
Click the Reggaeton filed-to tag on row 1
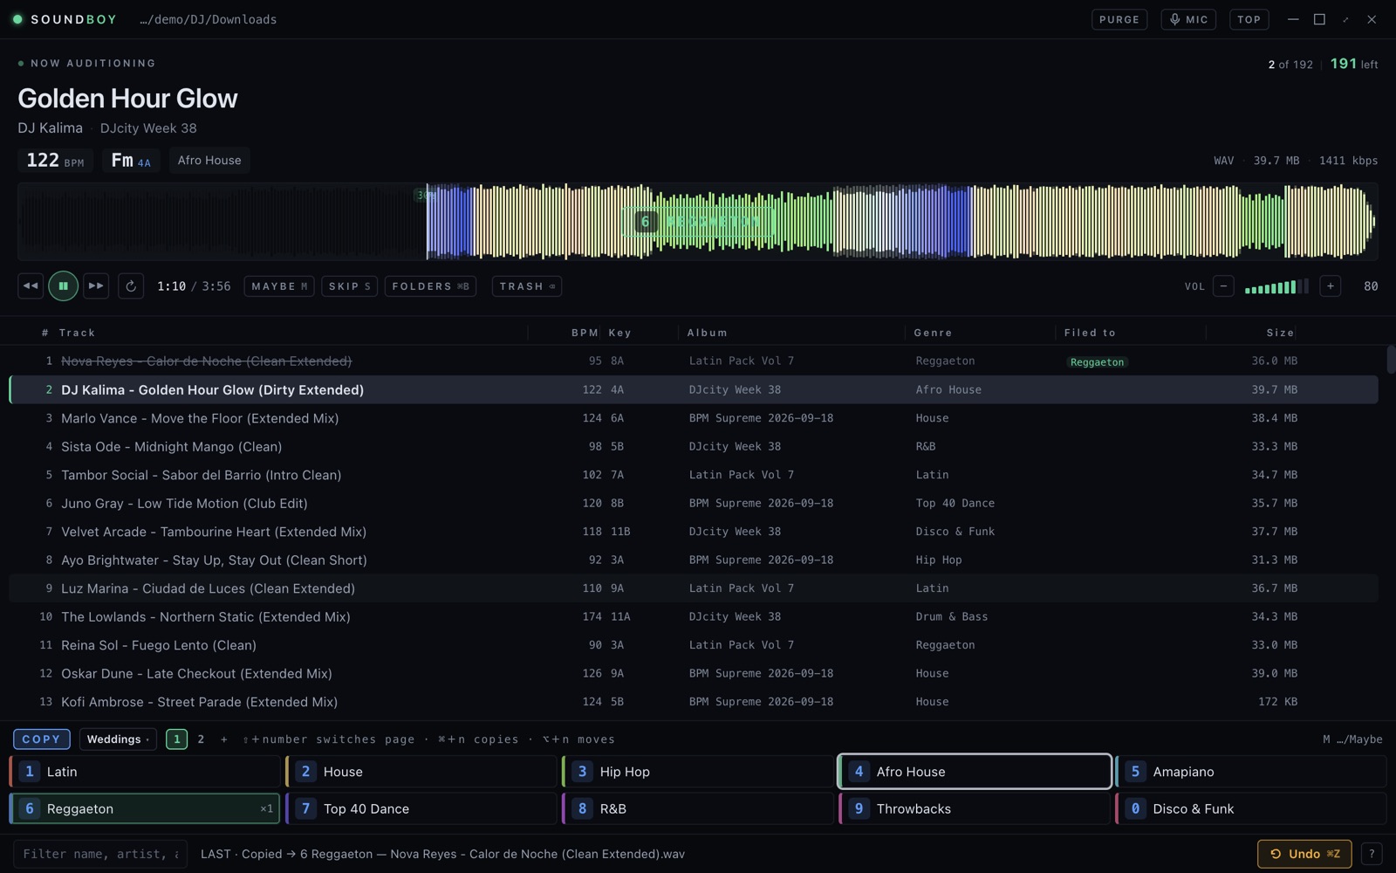click(x=1097, y=362)
